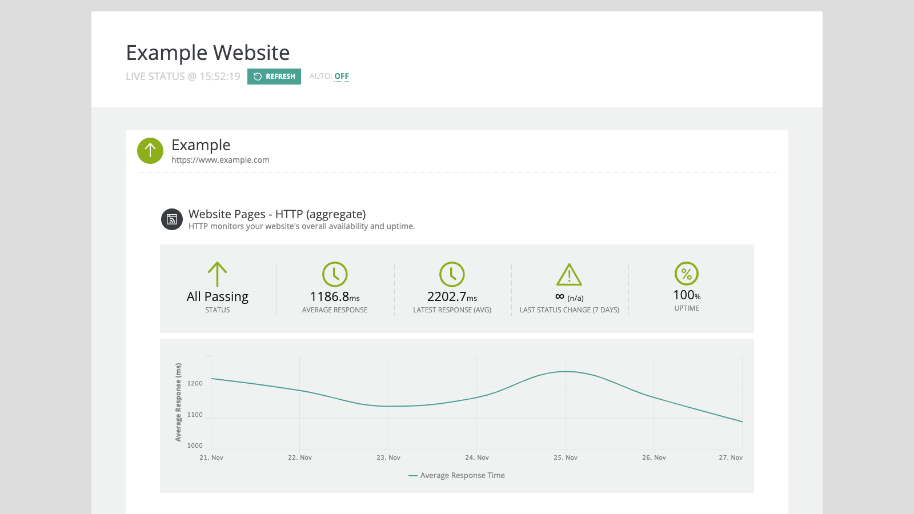This screenshot has height=514, width=914.
Task: Toggle the Average Response Time legend series
Action: 457,475
